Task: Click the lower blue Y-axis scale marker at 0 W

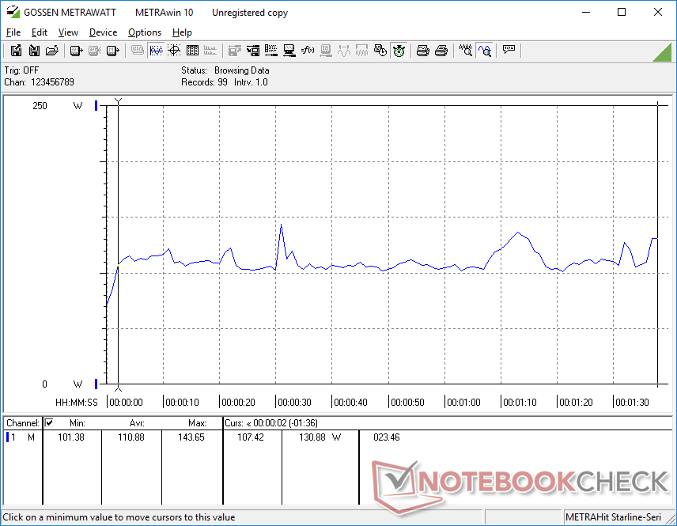Action: [96, 384]
